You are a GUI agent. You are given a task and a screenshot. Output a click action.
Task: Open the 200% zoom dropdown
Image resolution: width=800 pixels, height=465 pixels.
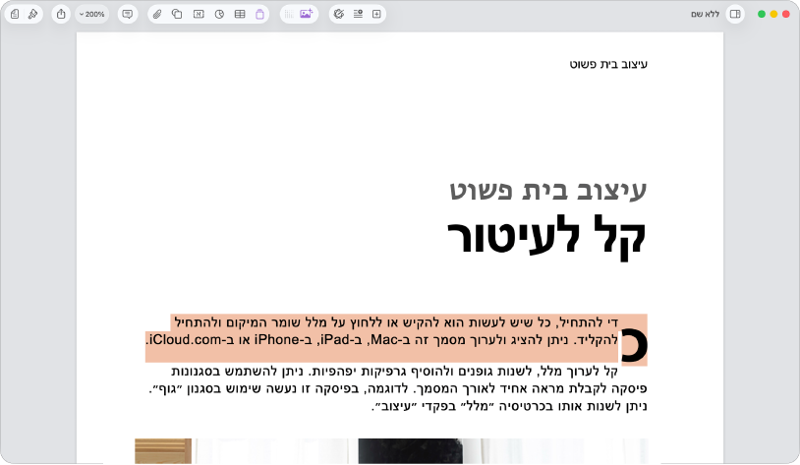(x=91, y=15)
